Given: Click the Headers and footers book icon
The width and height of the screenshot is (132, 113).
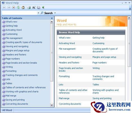Looking at the screenshot, I should 4,55.
